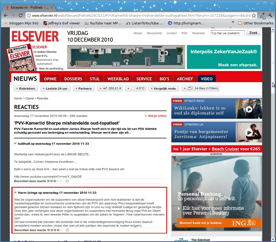The height and width of the screenshot is (242, 276).
Task: Switch to the ARCHIEF tab
Action: coord(185,79)
